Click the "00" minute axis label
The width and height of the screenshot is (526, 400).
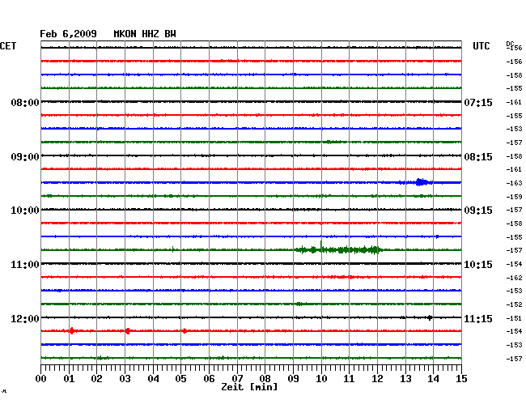coord(41,378)
